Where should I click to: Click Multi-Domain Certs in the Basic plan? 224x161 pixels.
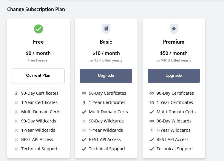click(108, 112)
